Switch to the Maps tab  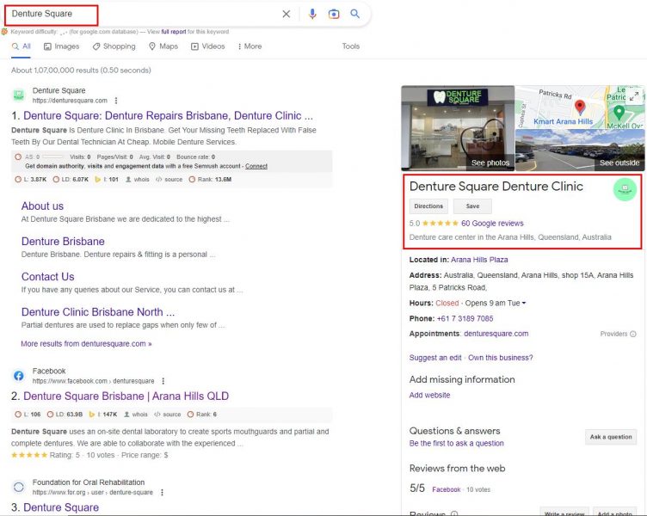coord(163,46)
